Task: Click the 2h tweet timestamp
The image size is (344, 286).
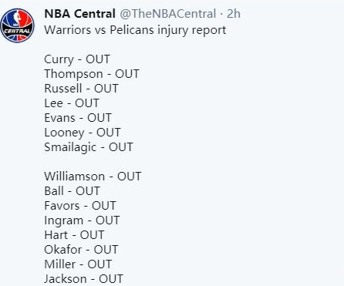Action: pos(234,14)
